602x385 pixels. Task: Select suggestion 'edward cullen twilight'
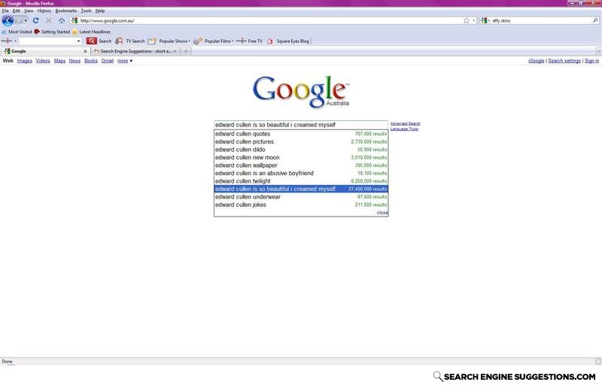click(301, 181)
